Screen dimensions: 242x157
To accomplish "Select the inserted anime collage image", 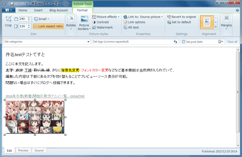I will pyautogui.click(x=35, y=117).
